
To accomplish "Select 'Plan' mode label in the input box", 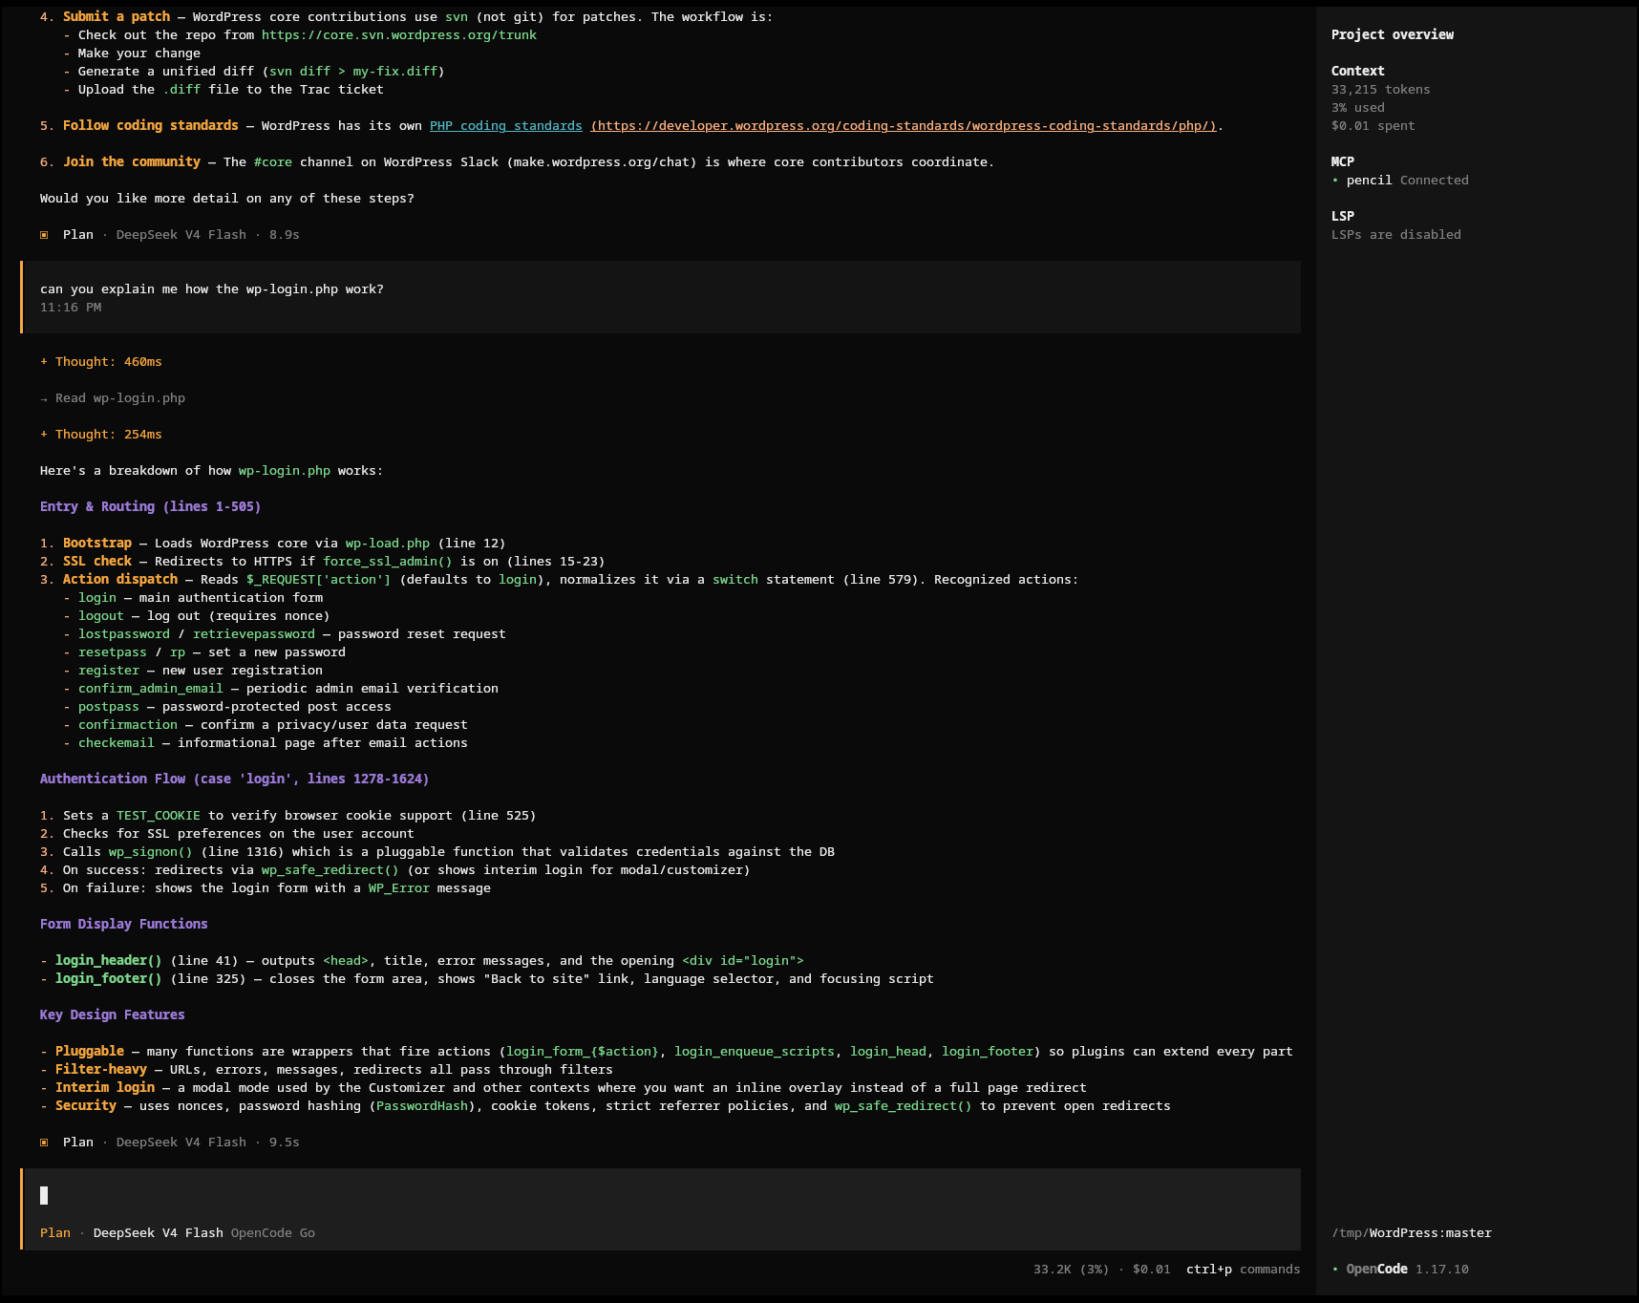I will (55, 1233).
